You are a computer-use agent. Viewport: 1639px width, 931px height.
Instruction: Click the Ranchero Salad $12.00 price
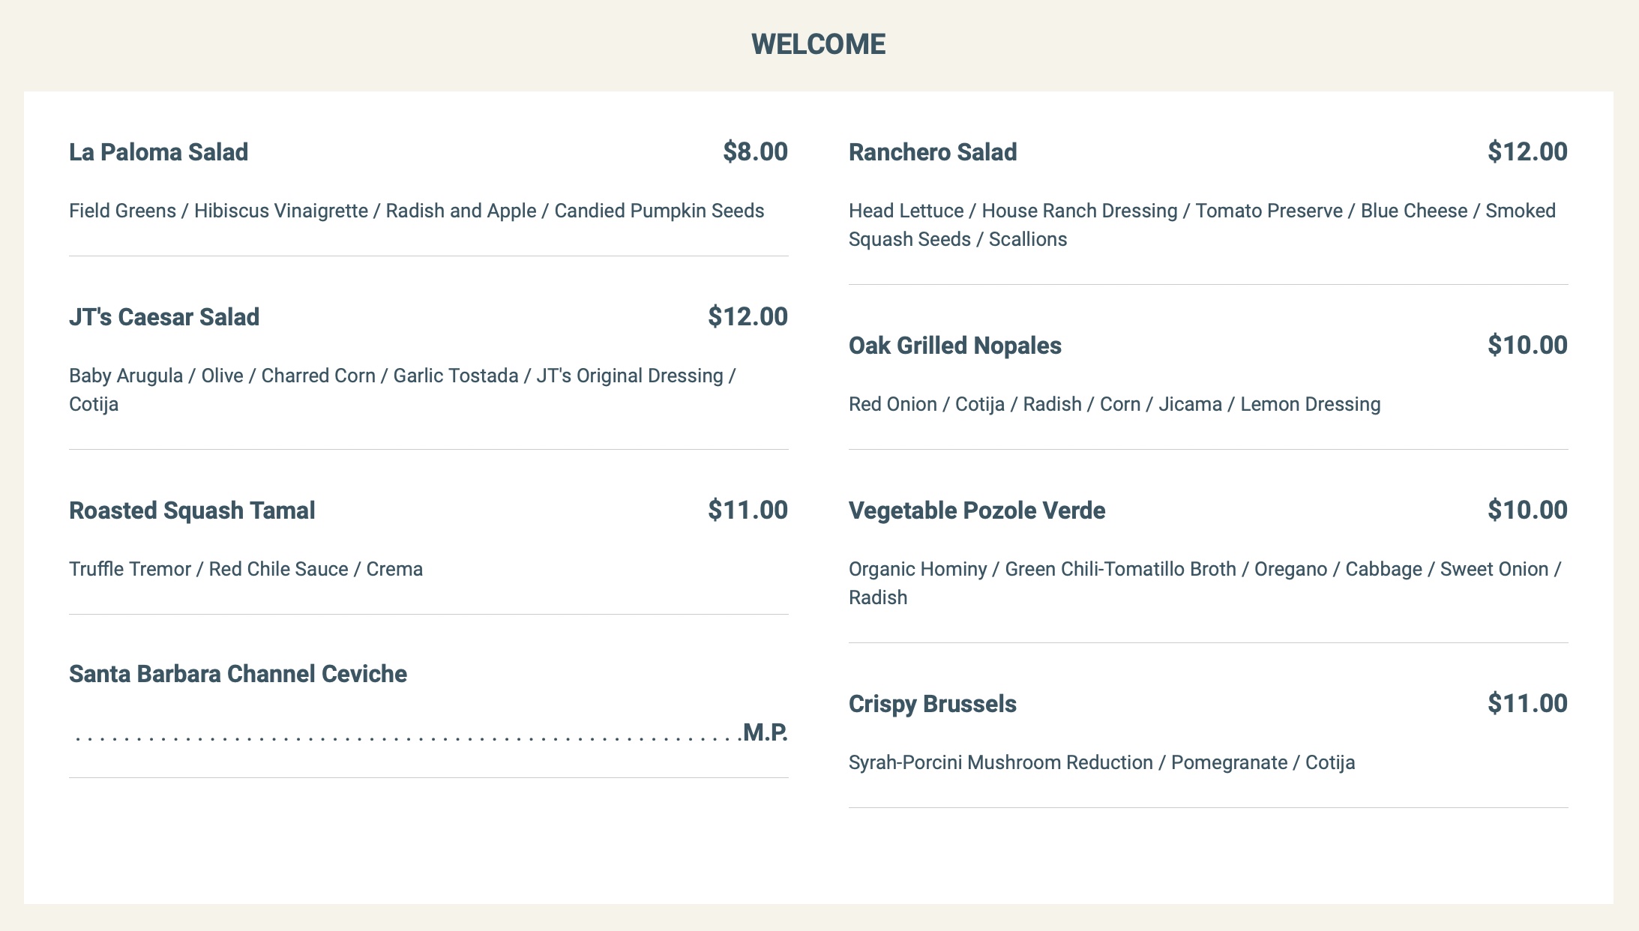pos(1527,152)
